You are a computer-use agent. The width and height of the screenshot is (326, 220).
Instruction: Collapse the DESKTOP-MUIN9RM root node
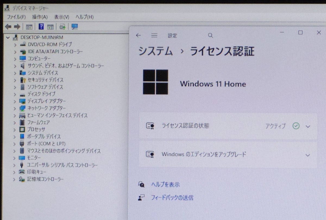pos(8,37)
